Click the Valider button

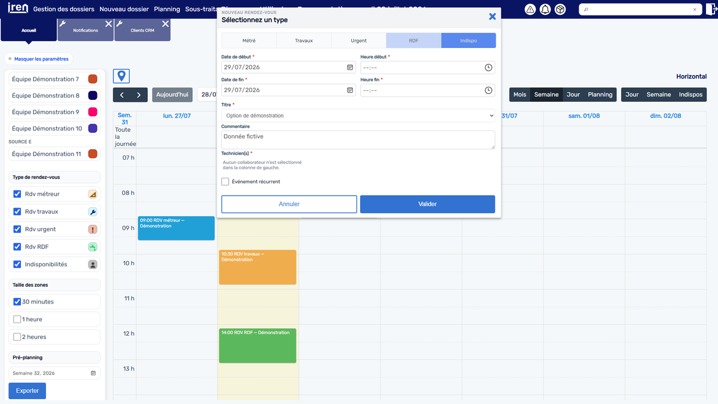[427, 204]
